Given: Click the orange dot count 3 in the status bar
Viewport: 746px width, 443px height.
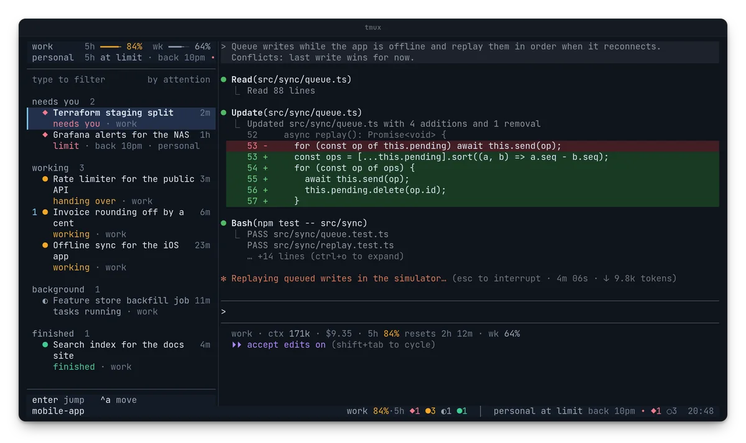Looking at the screenshot, I should pyautogui.click(x=430, y=411).
